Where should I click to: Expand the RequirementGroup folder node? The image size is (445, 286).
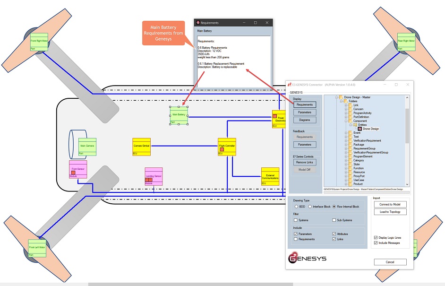346,148
